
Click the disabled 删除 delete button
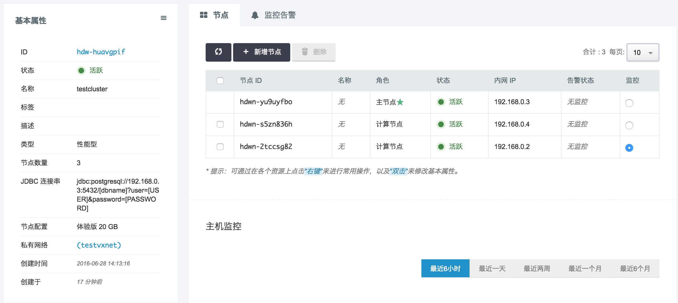point(314,52)
